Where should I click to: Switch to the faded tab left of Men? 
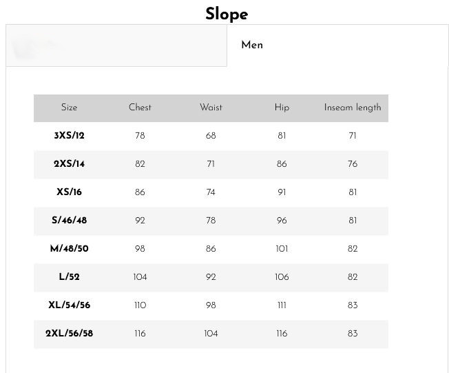click(x=116, y=46)
